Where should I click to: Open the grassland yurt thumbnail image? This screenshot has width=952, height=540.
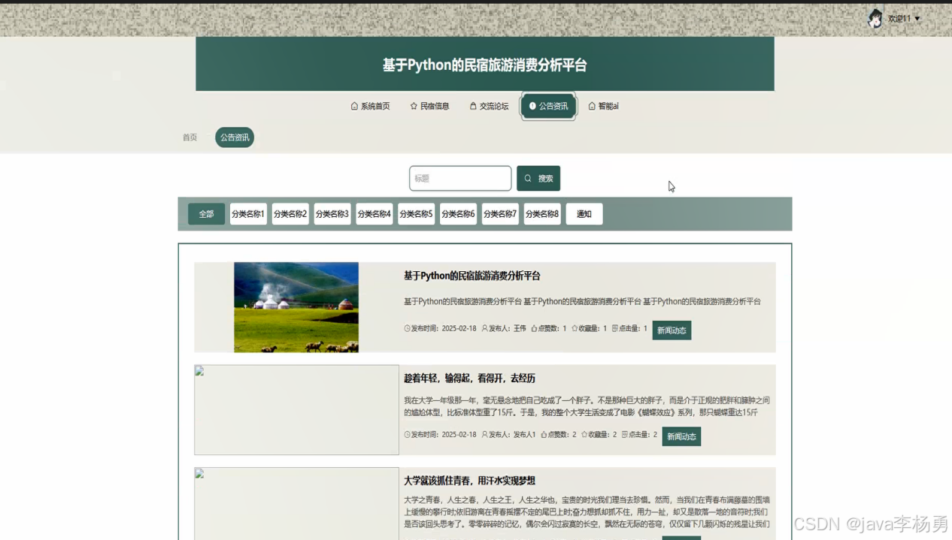pos(296,307)
